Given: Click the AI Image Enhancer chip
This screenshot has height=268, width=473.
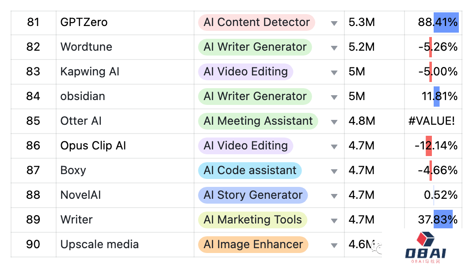Looking at the screenshot, I should coord(253,244).
